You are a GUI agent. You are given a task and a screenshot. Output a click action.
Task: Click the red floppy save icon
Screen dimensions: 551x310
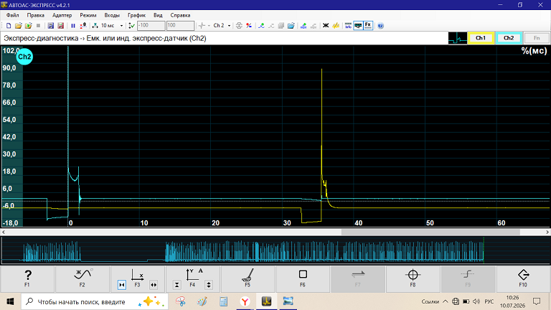(60, 26)
